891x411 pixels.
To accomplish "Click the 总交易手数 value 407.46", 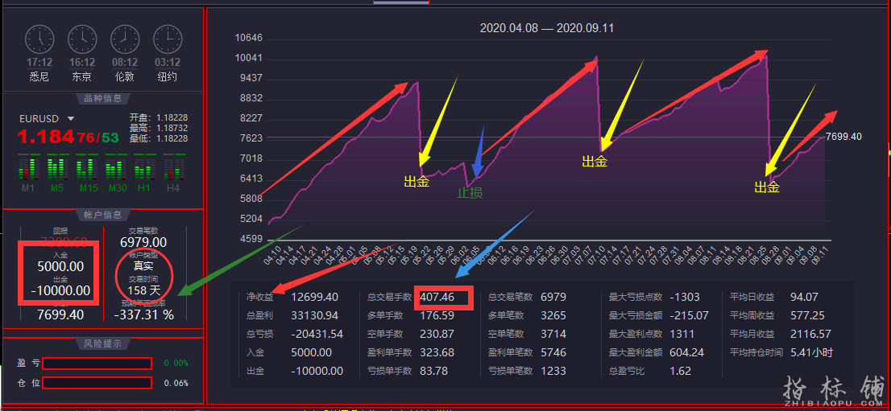I will click(437, 297).
